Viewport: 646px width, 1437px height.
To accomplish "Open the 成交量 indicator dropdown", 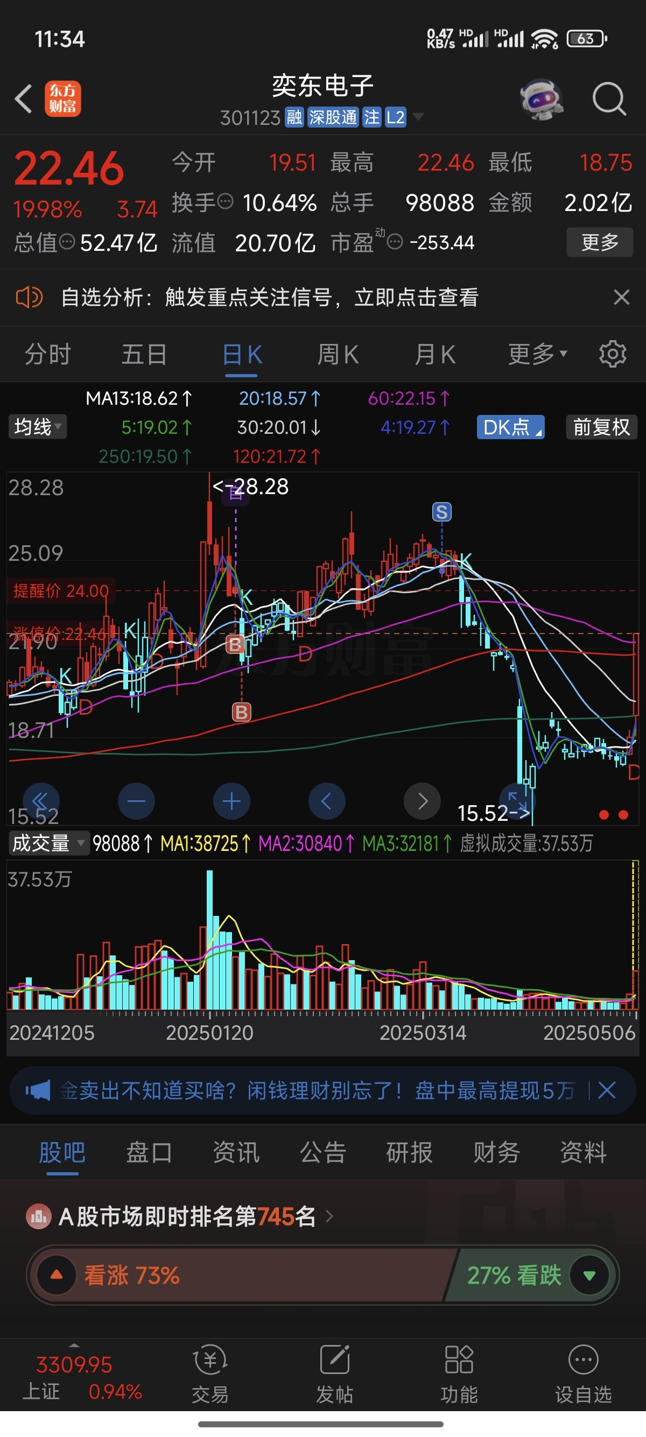I will point(48,843).
